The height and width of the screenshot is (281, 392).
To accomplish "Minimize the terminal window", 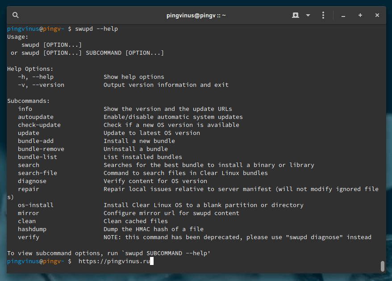I will tap(343, 15).
